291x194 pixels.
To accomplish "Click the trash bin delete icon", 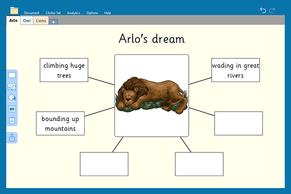I will point(12,120).
